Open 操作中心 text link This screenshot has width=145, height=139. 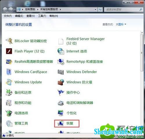73,93
